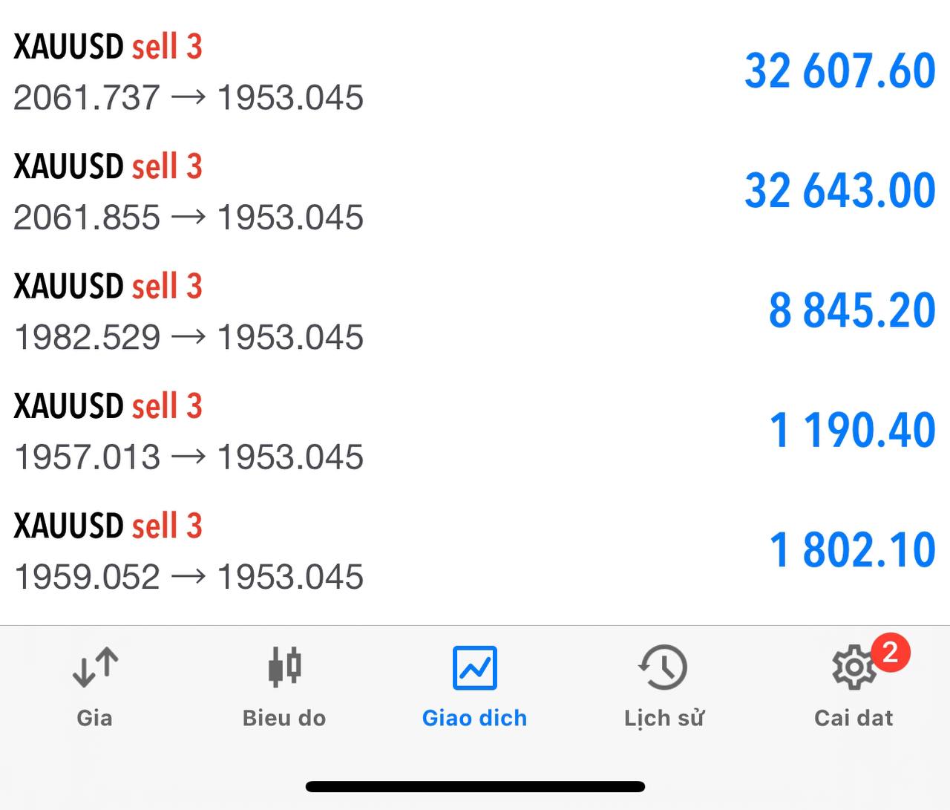
Task: Tap the profit value 1 802.10
Action: (x=852, y=550)
